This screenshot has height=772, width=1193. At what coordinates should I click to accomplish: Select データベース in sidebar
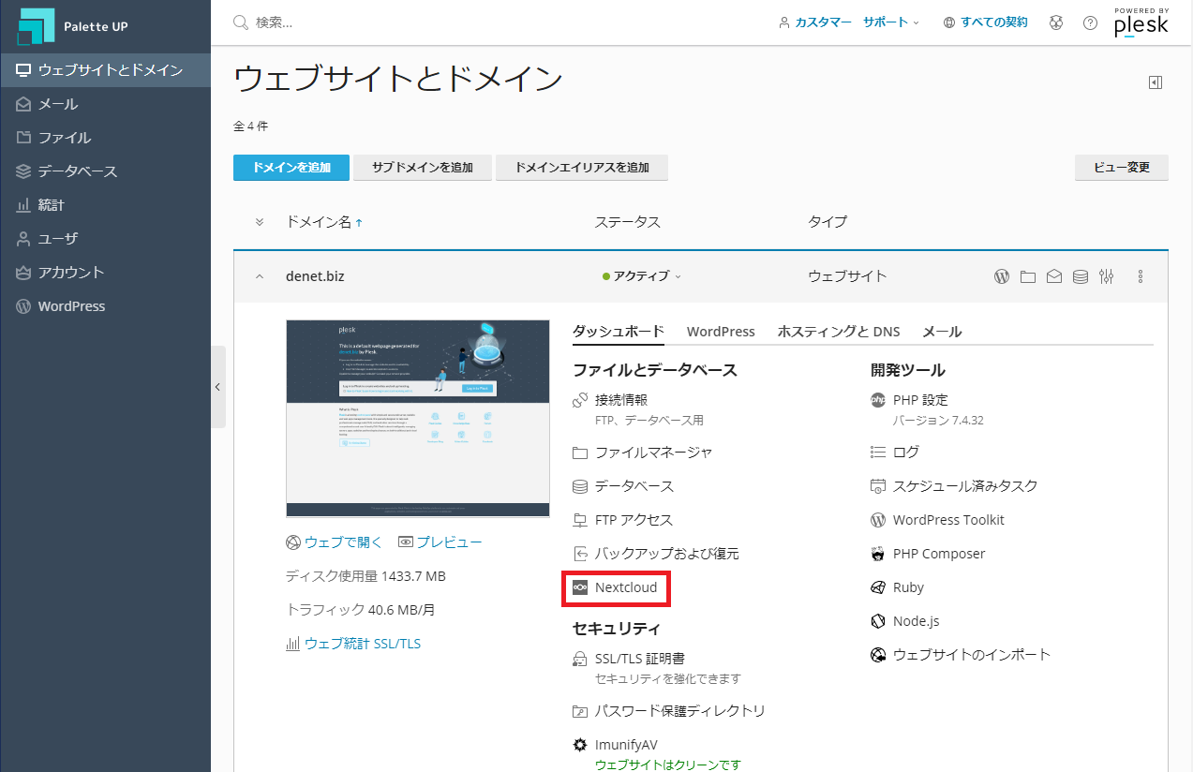[105, 171]
